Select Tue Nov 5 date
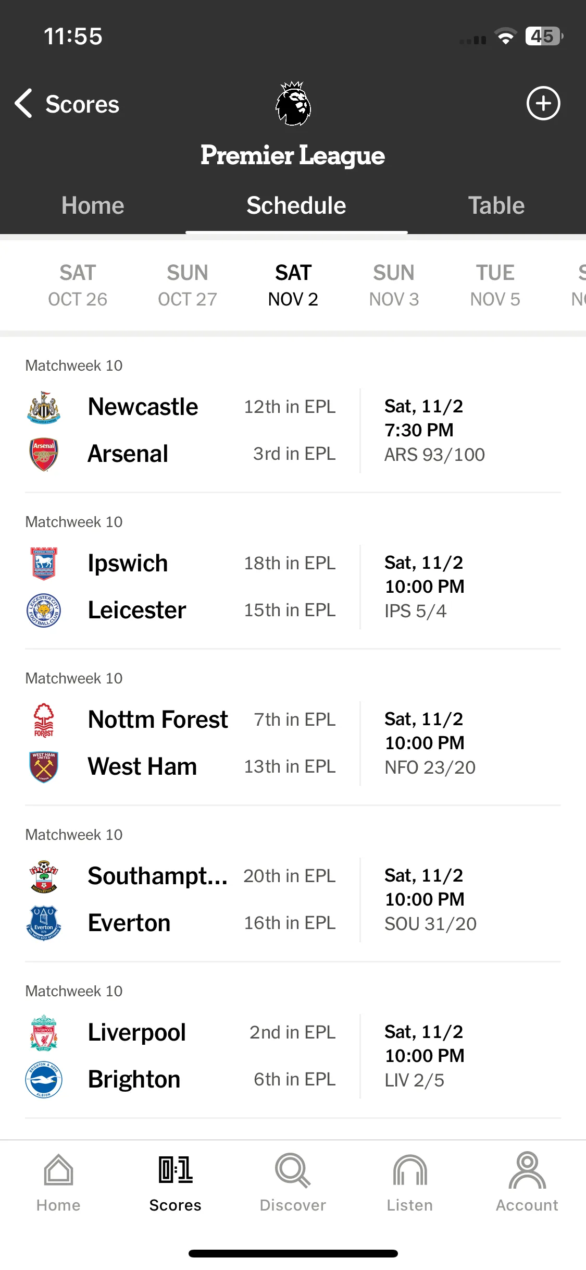586x1270 pixels. [x=495, y=286]
